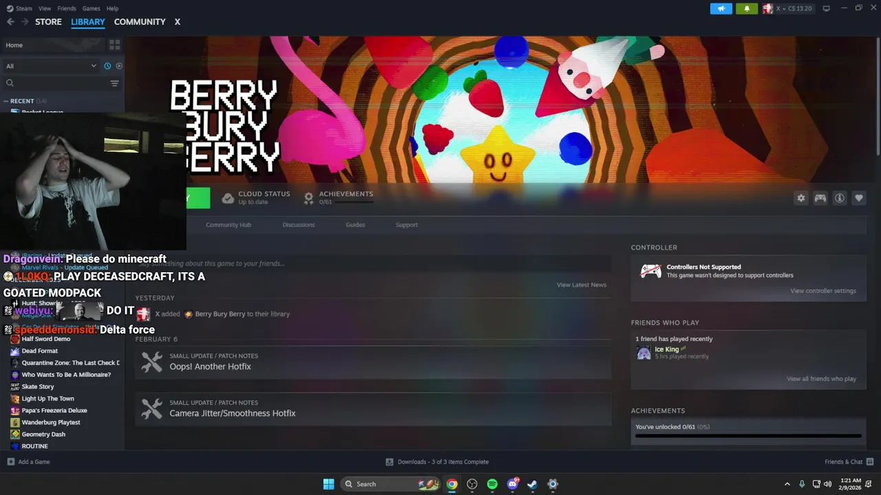Open game settings gear icon

click(x=800, y=198)
